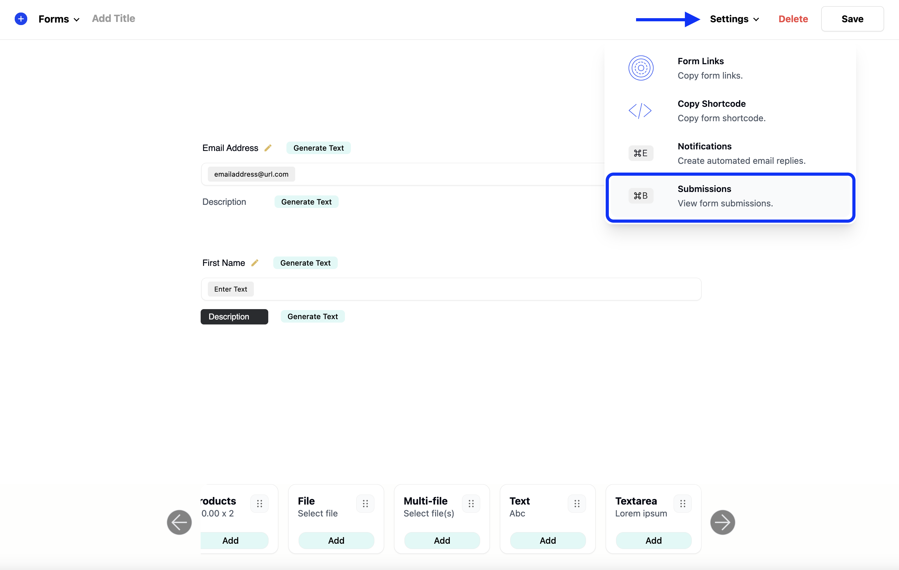Image resolution: width=899 pixels, height=570 pixels.
Task: Click the ⌘E shortcut badge
Action: click(x=641, y=153)
